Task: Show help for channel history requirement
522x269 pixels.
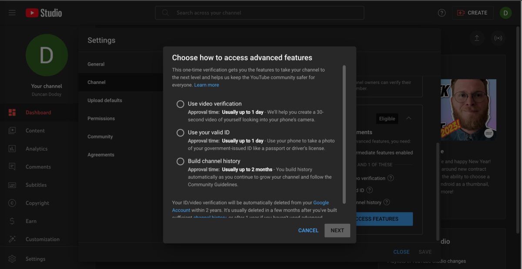Action: click(x=386, y=202)
